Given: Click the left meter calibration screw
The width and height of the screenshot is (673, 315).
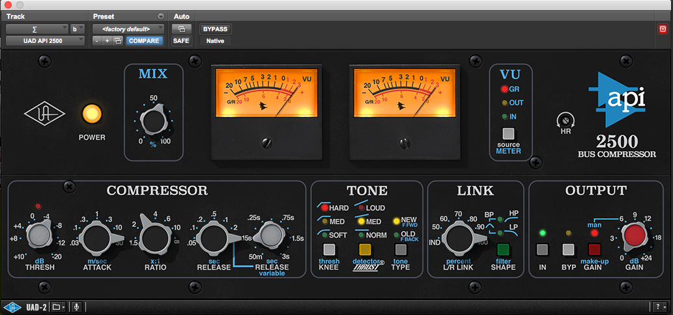Looking at the screenshot, I should coord(266,143).
